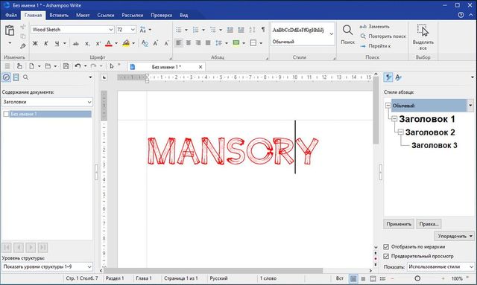This screenshot has width=477, height=285.
Task: Open the Wood Sketch font name dropdown
Action: point(111,30)
